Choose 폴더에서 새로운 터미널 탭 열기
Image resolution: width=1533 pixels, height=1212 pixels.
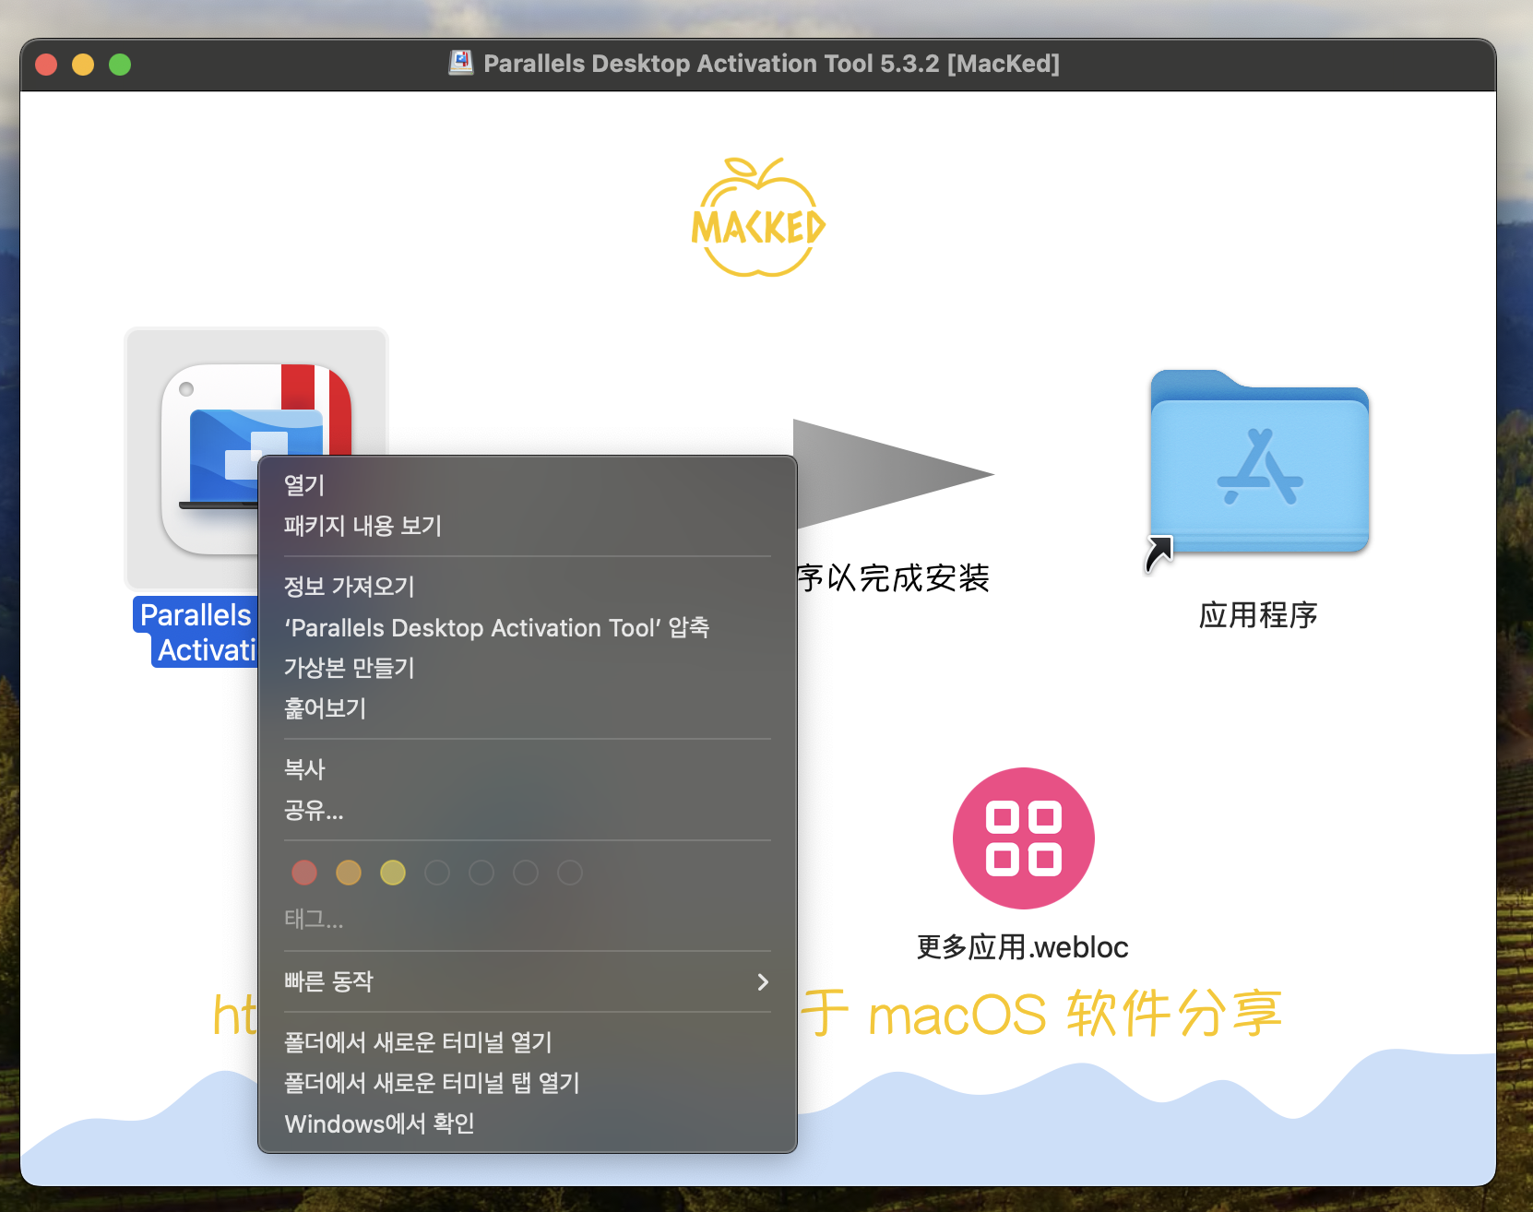click(528, 1083)
